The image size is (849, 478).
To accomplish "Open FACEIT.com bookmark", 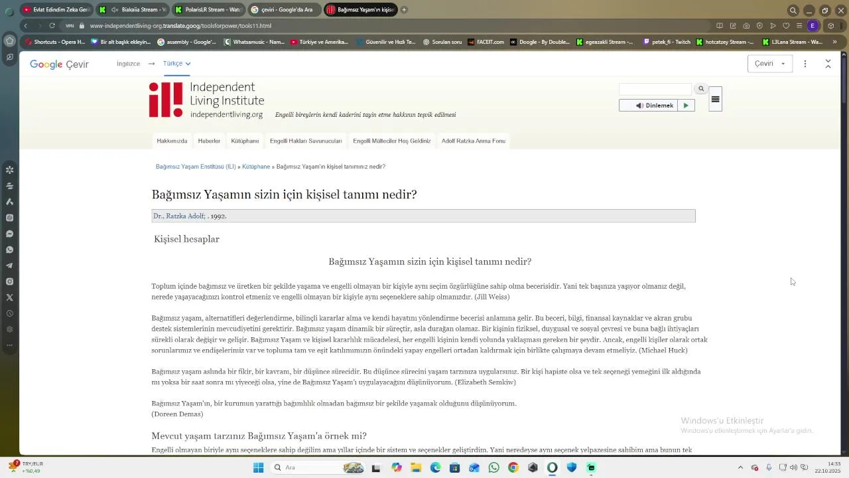I will [x=485, y=42].
